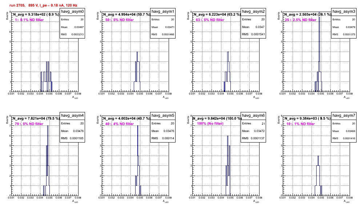Click the RMS value 0.0001541
The image size is (362, 208).
(258, 34)
